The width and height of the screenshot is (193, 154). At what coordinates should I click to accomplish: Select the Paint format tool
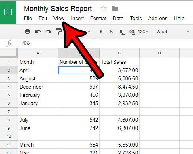click(59, 32)
